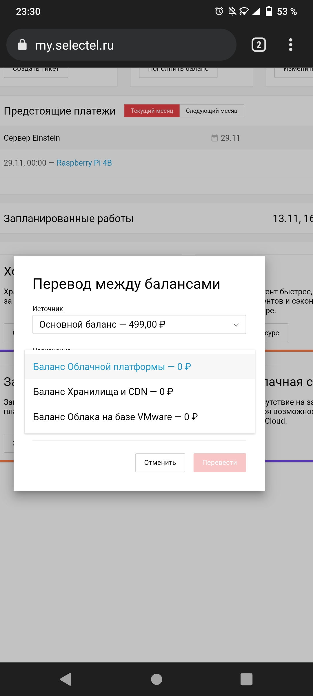Switch to the Текущий месяц tab
The width and height of the screenshot is (313, 696).
tap(152, 111)
